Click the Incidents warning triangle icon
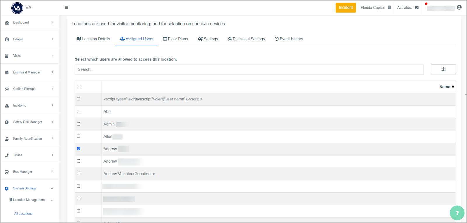 click(7, 106)
